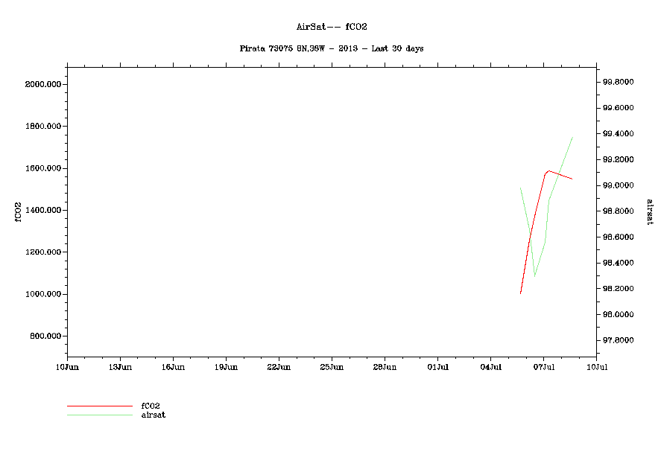Pick the 04Jul date on x-axis
This screenshot has width=664, height=469.
tap(490, 367)
